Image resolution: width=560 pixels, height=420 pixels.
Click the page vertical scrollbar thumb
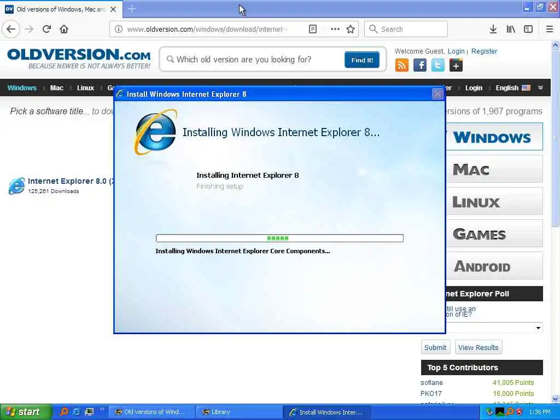[555, 137]
